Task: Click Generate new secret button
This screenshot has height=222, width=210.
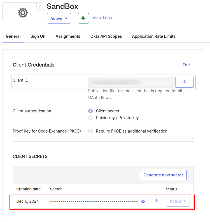Action: [163, 175]
